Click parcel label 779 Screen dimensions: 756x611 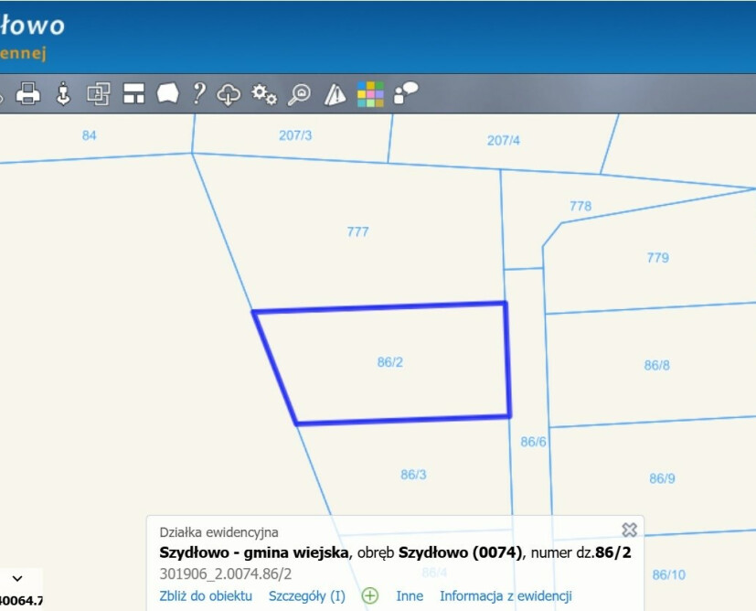click(658, 257)
